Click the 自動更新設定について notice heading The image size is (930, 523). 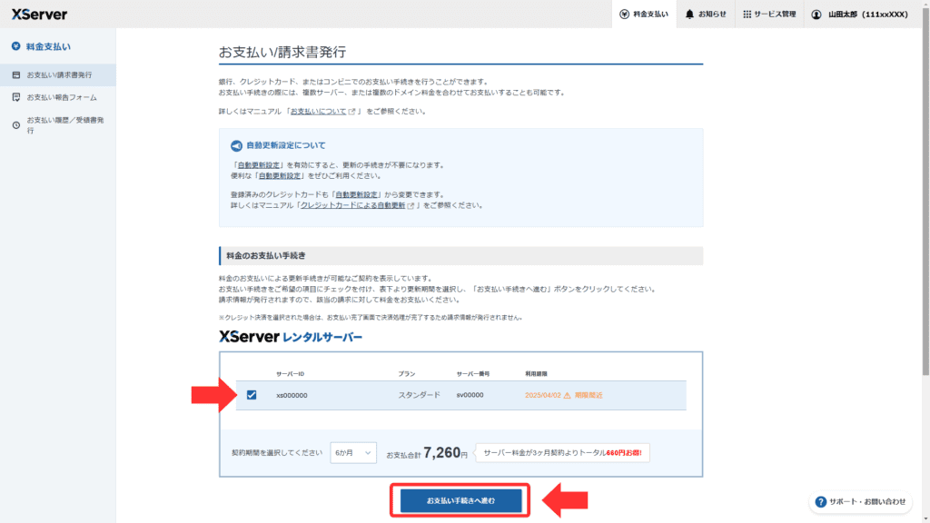point(286,145)
